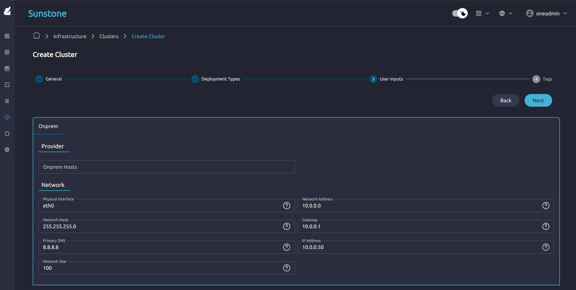Open the cloud infrastructure sidebar icon
The image size is (576, 290).
point(7,117)
